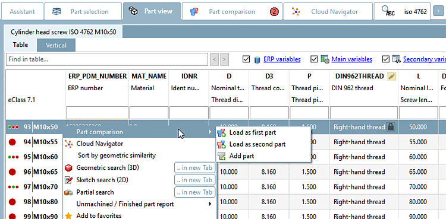Click the Find in table search field
Viewport: 446px width, 219px height.
(x=107, y=59)
